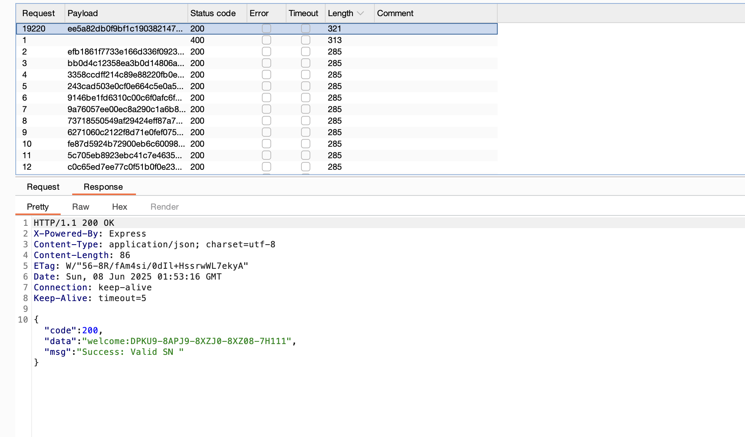Click the Error column header
Viewport: 745px width, 437px height.
(x=259, y=13)
